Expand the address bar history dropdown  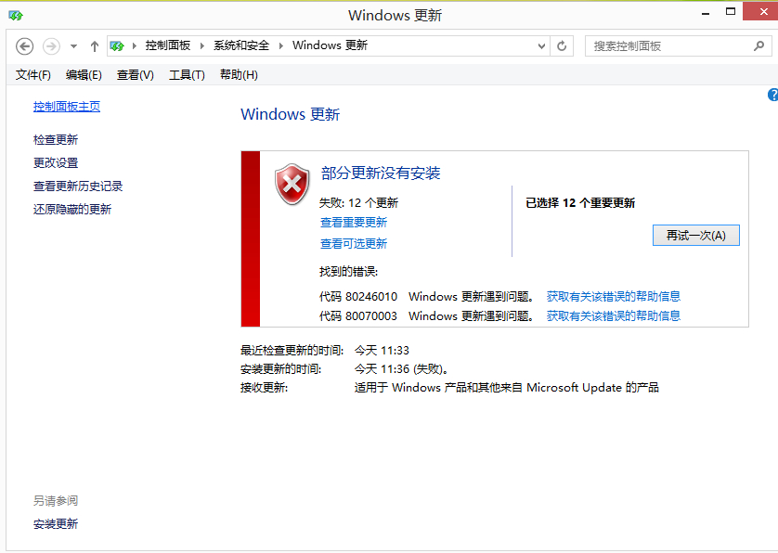coord(541,46)
